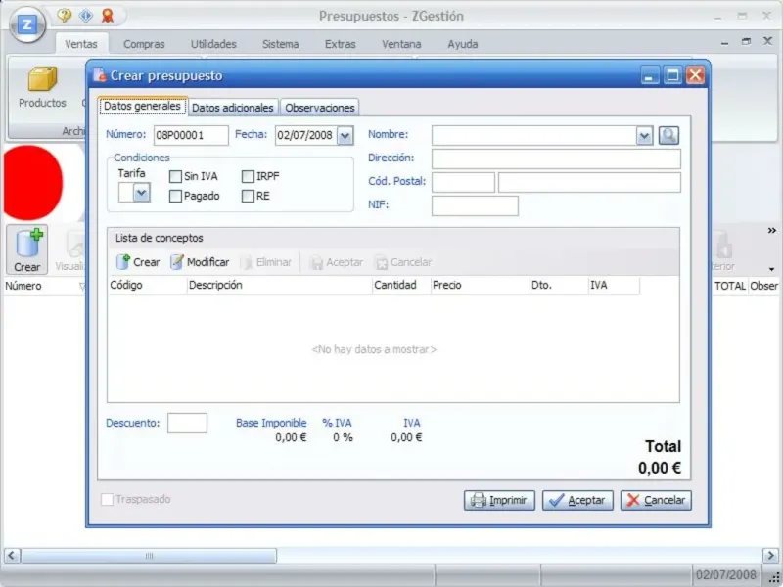
Task: Open the Extras ribbon tab
Action: pos(340,44)
